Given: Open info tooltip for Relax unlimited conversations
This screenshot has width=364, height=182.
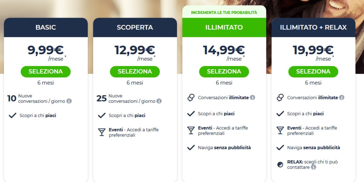Looking at the screenshot, I should pos(342,97).
